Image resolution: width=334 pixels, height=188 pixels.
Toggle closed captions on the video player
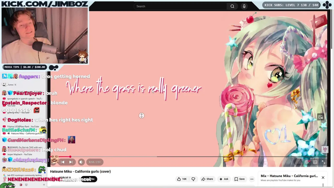(x=299, y=162)
